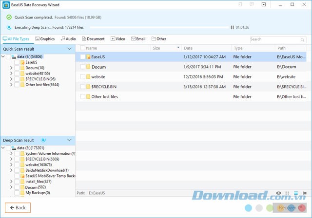Click the import scan status icon

pyautogui.click(x=240, y=4)
